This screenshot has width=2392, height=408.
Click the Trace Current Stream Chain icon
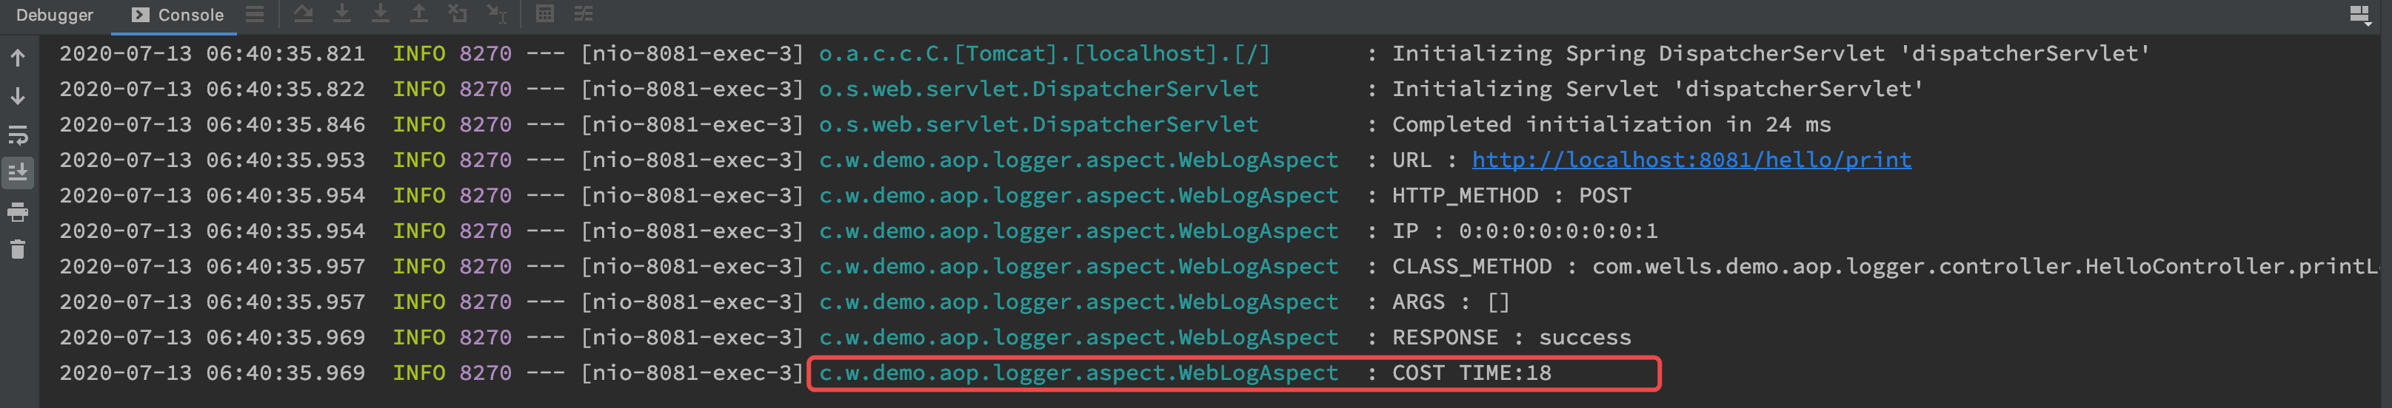click(583, 14)
